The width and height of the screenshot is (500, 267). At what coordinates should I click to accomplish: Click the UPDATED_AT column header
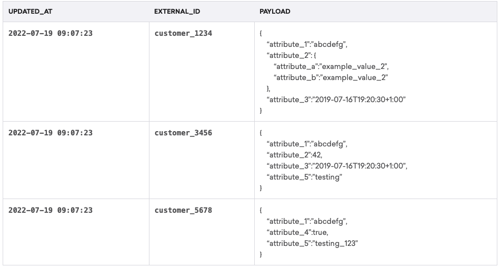click(31, 12)
